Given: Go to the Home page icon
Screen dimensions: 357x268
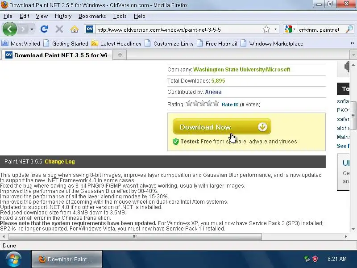Looking at the screenshot, I should 75,29.
